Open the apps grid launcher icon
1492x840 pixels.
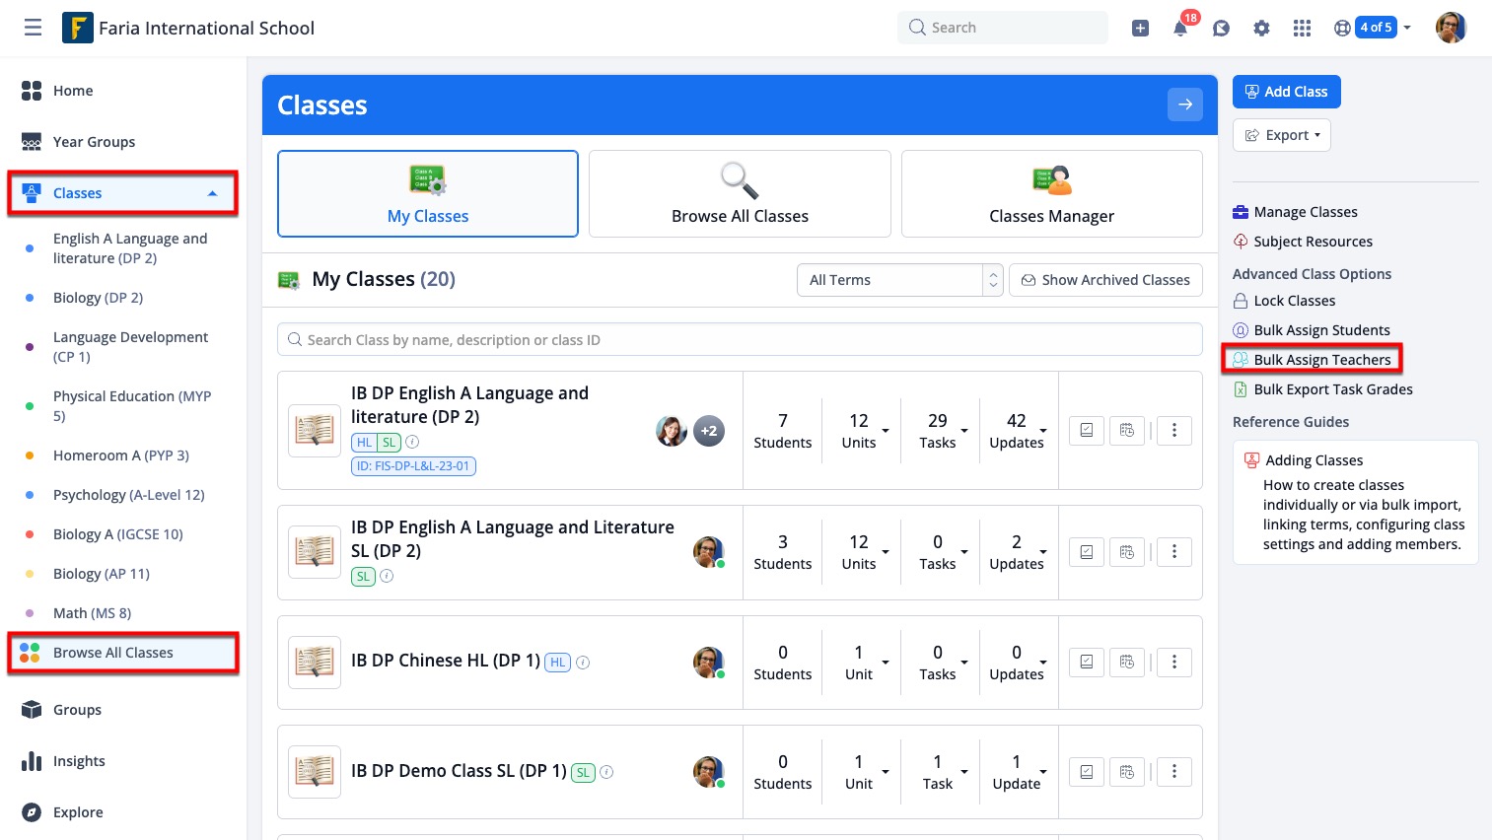pos(1302,28)
